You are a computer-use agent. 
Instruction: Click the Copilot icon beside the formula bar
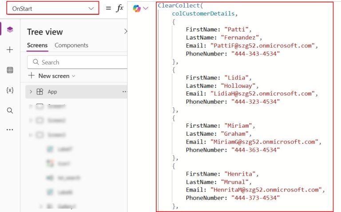pyautogui.click(x=136, y=8)
